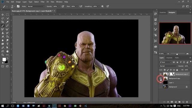Select the Eyedropper tool
192x108 pixels.
click(7, 22)
